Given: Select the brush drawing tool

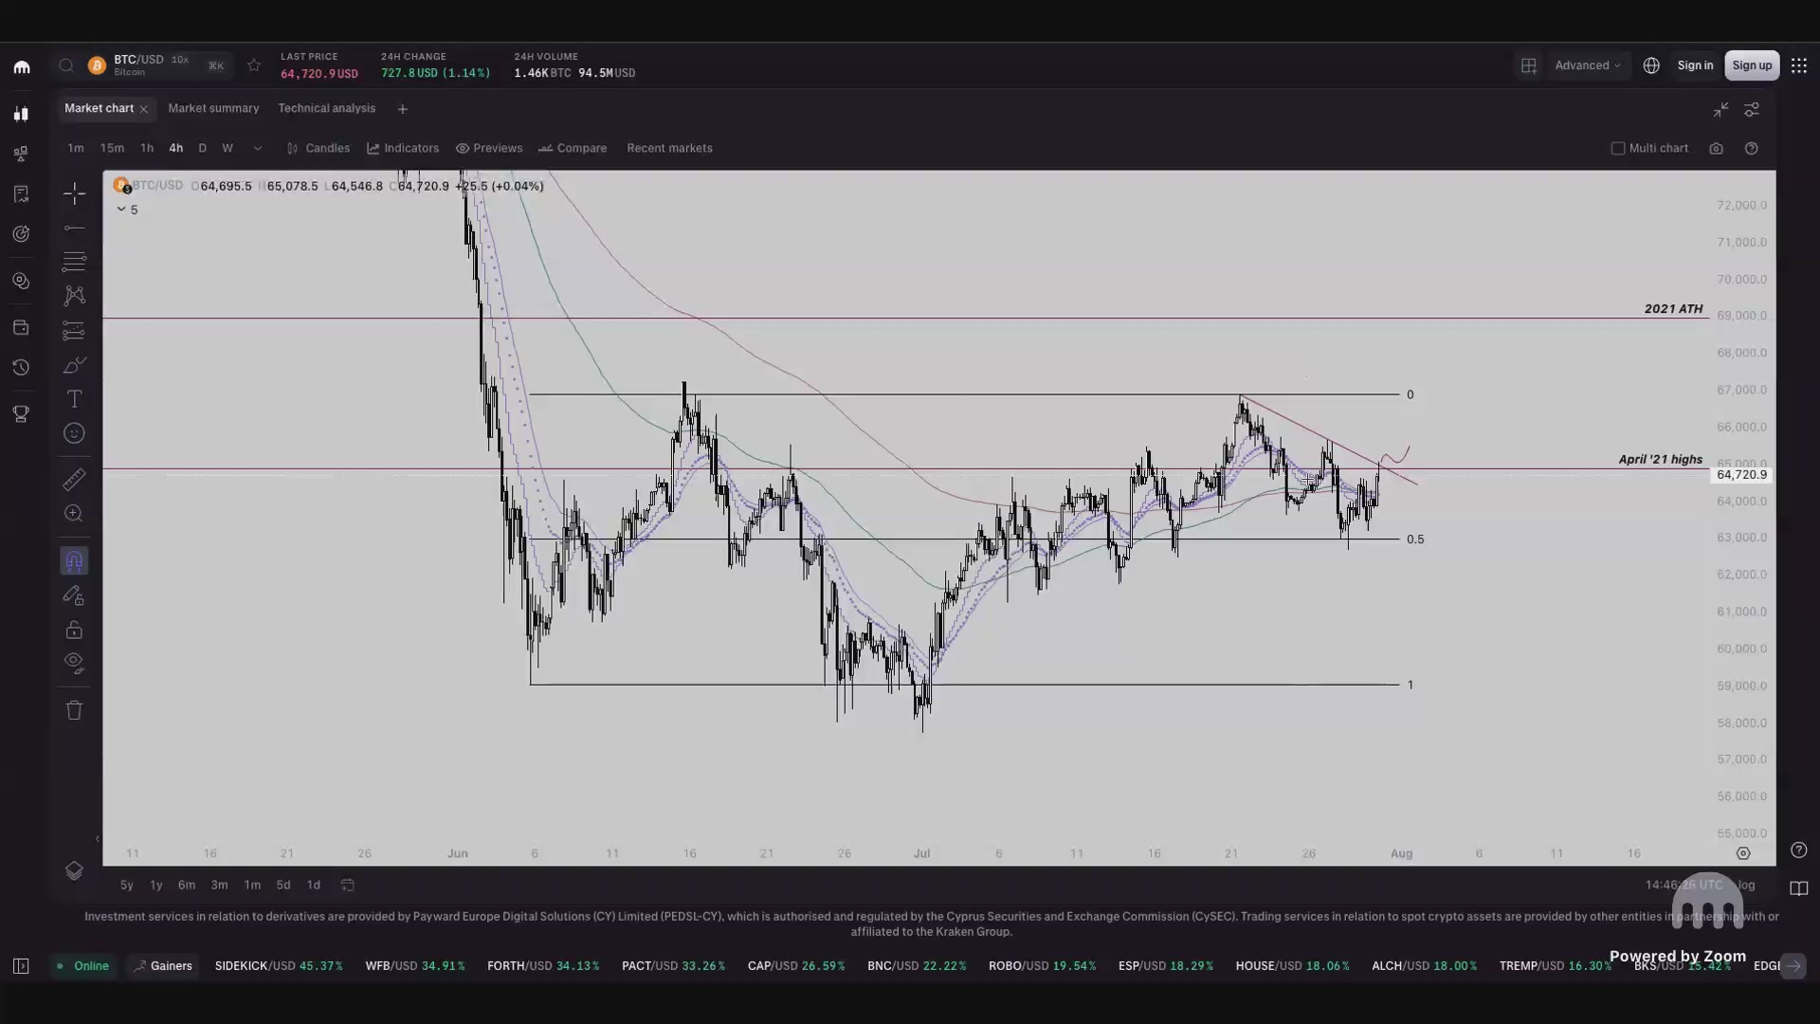Looking at the screenshot, I should tap(74, 365).
